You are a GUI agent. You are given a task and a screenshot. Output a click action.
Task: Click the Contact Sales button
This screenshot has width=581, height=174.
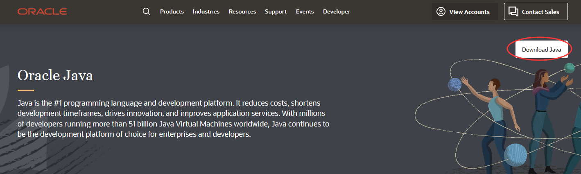[x=536, y=11]
